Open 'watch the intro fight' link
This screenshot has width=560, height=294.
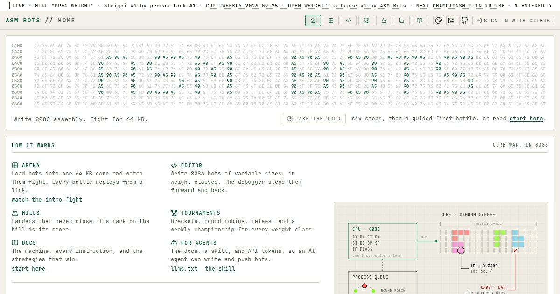click(47, 200)
